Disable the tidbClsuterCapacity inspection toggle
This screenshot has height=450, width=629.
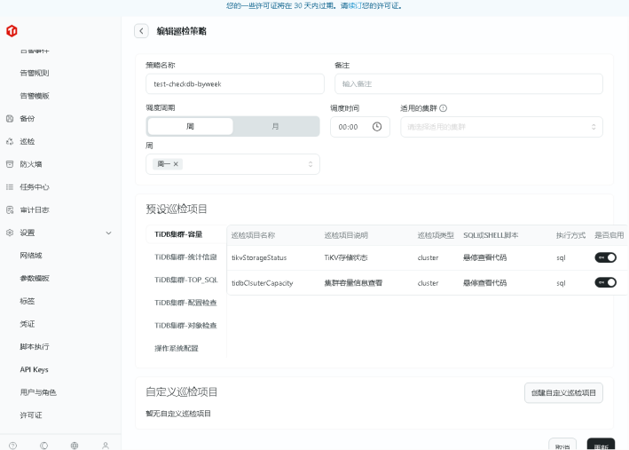tap(605, 283)
